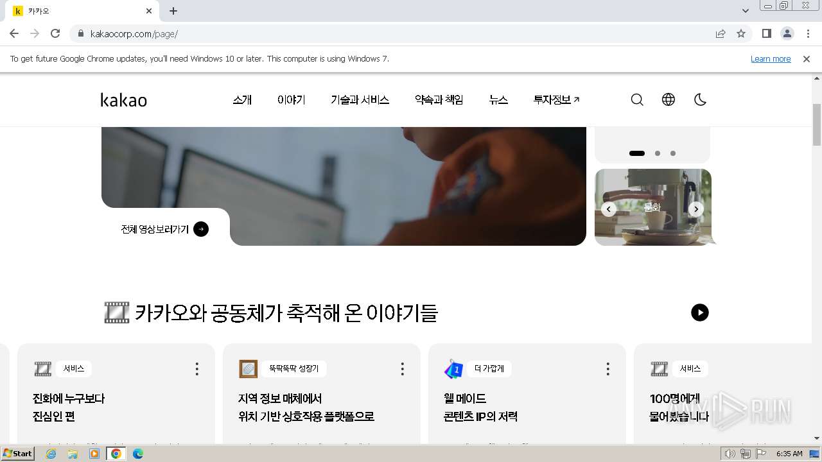Click the network tray icon
Image resolution: width=822 pixels, height=462 pixels.
(745, 454)
